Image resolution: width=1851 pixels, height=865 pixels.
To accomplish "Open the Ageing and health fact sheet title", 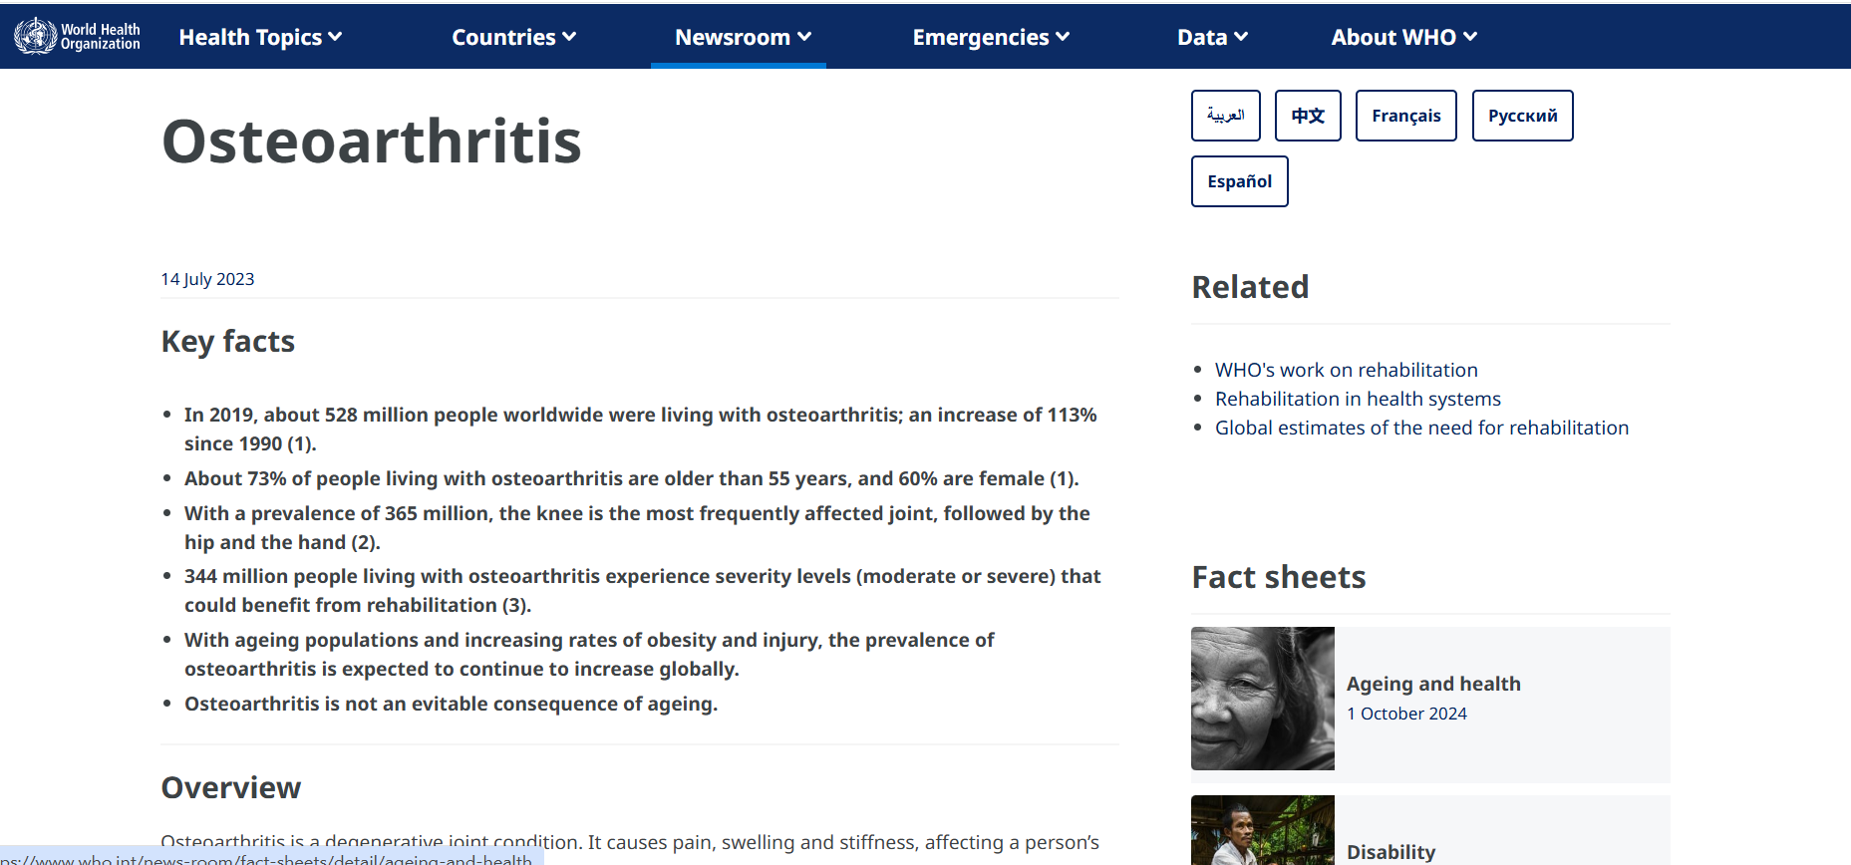I will 1433,684.
